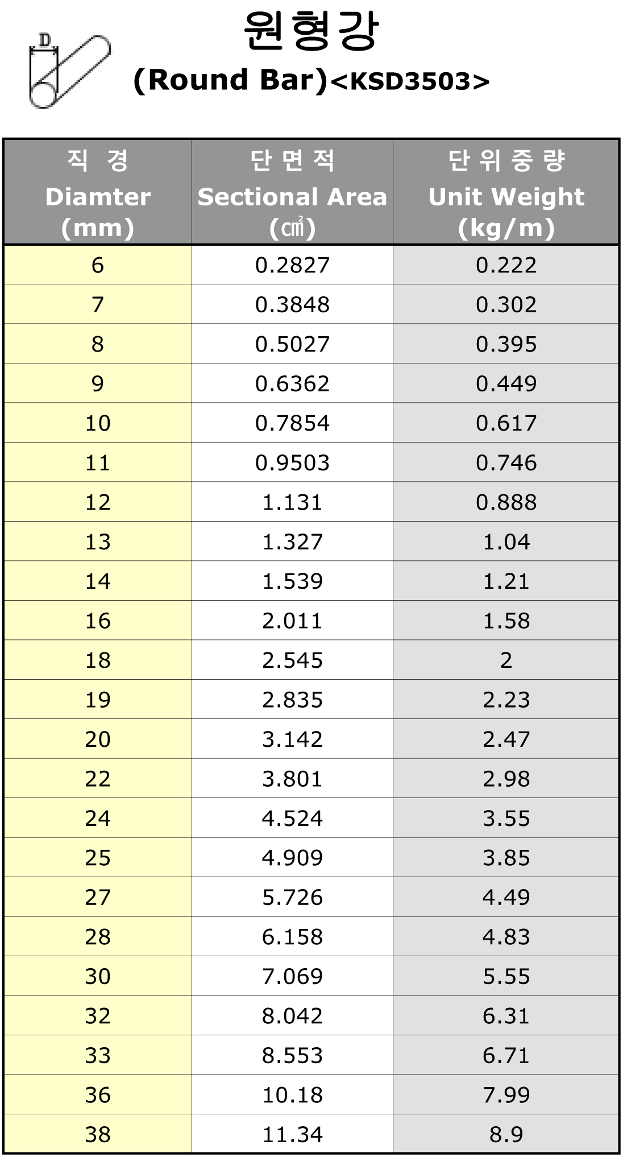Click the unit weight 1.04 value
This screenshot has width=623, height=1157.
click(x=506, y=542)
